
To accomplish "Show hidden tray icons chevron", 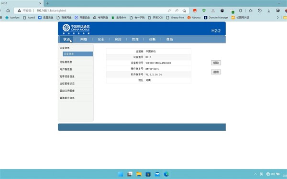I will 255,174.
